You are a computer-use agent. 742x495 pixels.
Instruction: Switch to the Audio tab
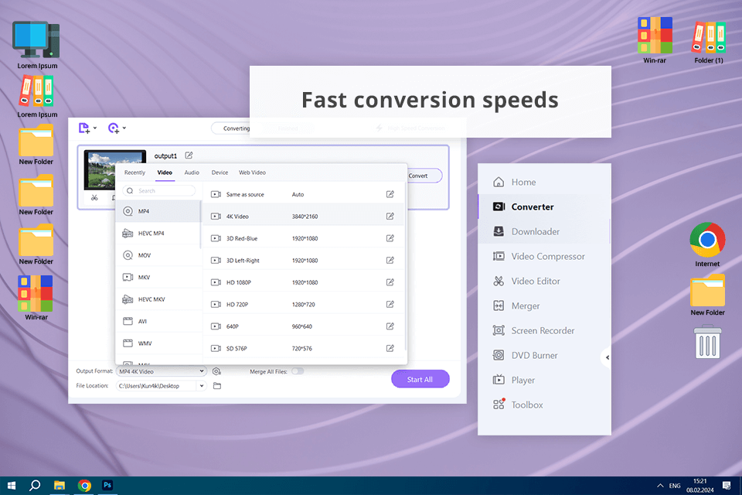point(192,172)
